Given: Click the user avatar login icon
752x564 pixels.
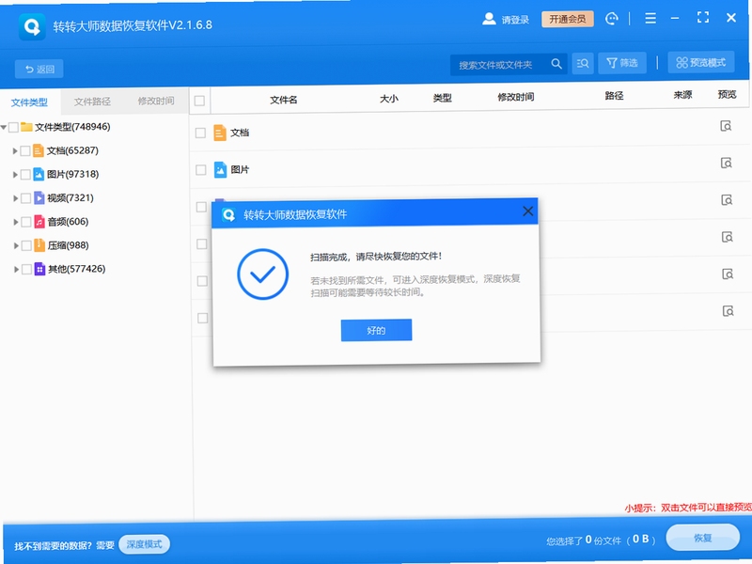Looking at the screenshot, I should (489, 19).
